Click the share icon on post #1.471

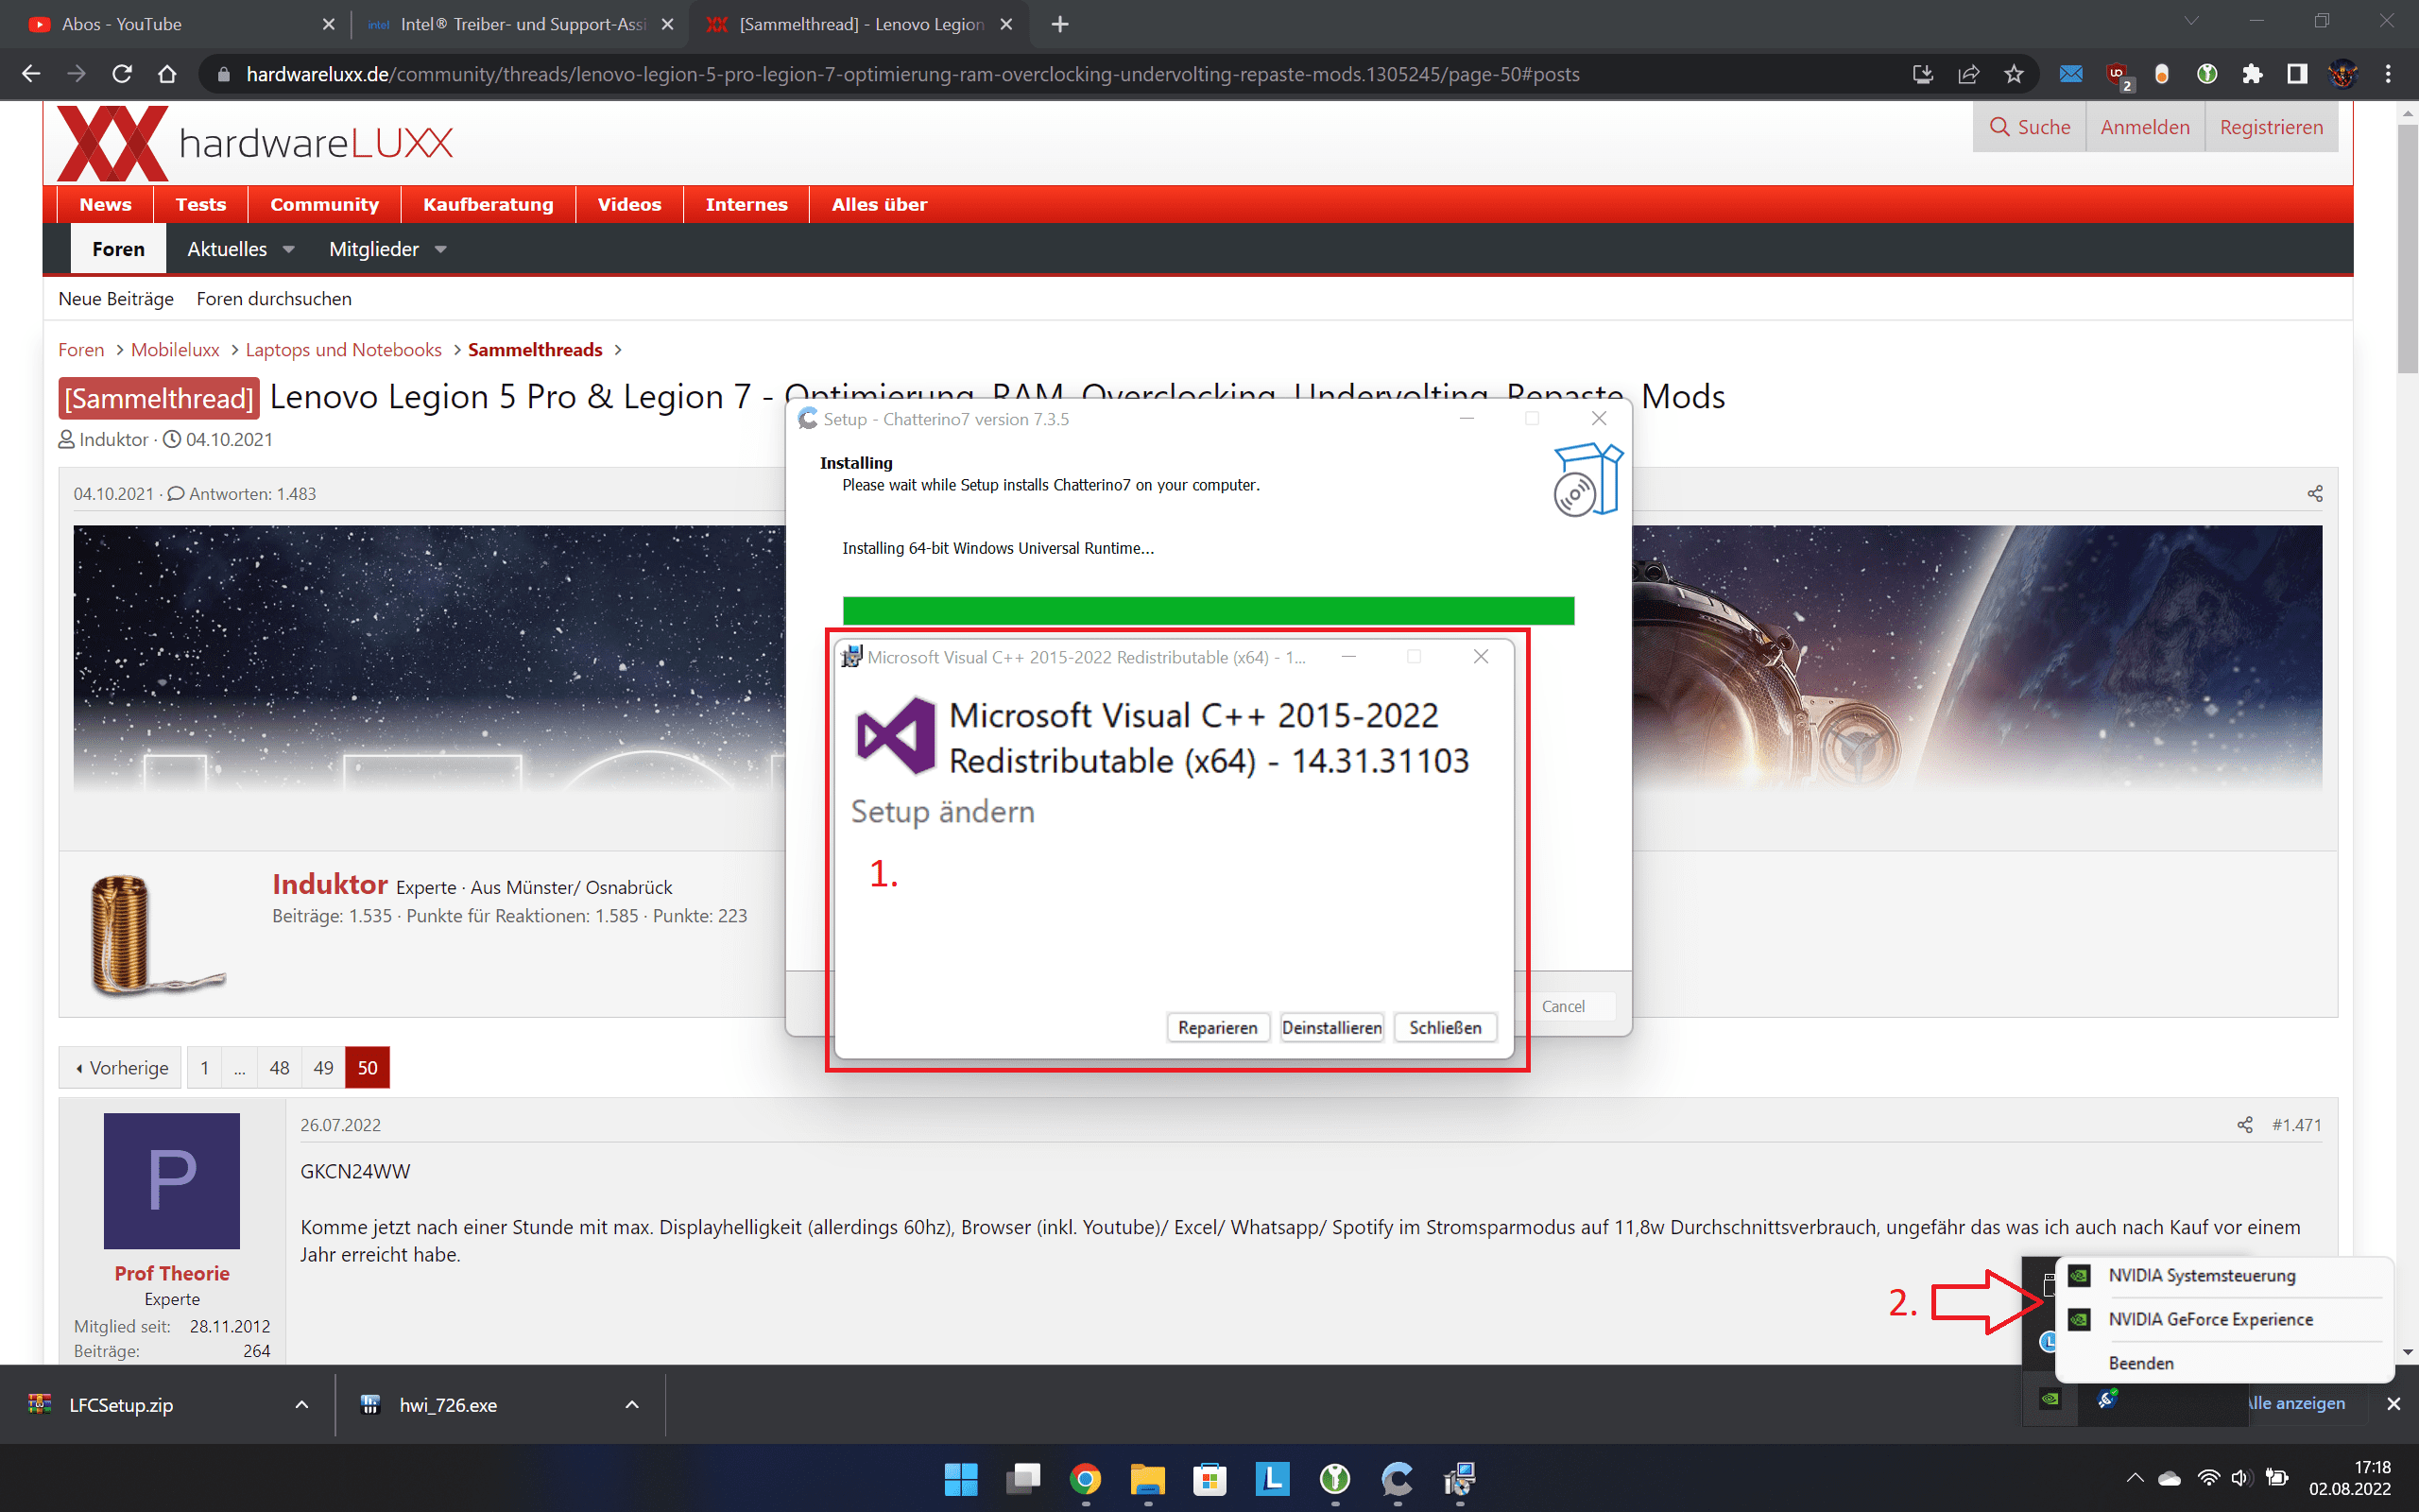(x=2244, y=1125)
